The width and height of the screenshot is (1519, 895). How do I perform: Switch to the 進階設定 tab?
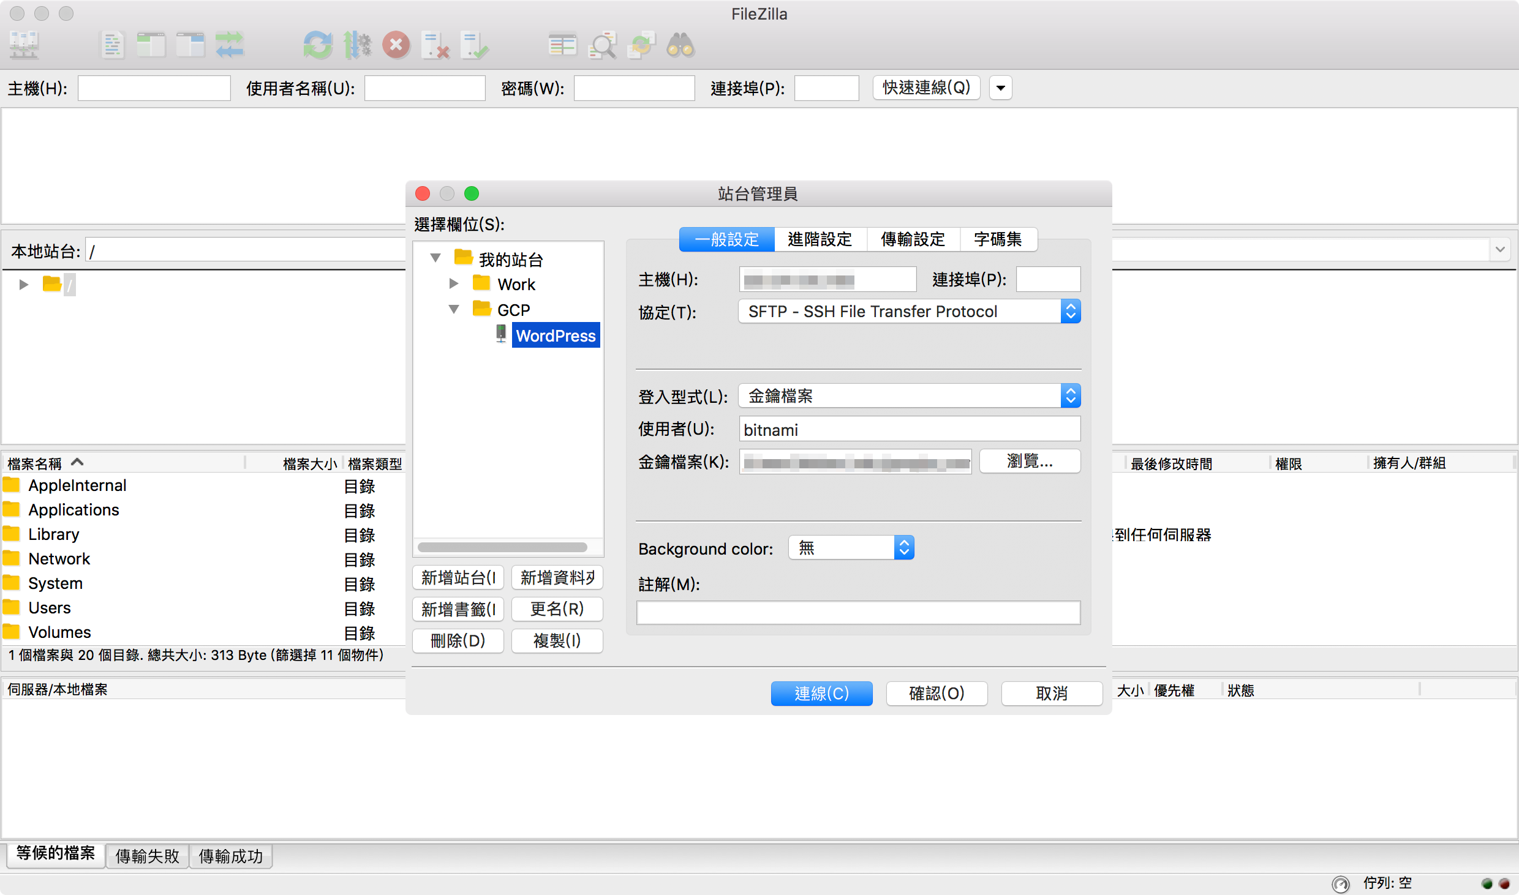click(820, 239)
